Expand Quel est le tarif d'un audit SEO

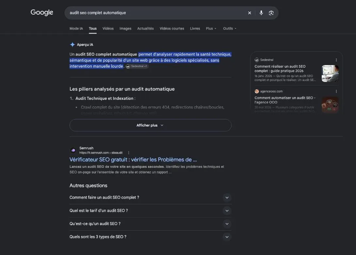tap(150, 211)
